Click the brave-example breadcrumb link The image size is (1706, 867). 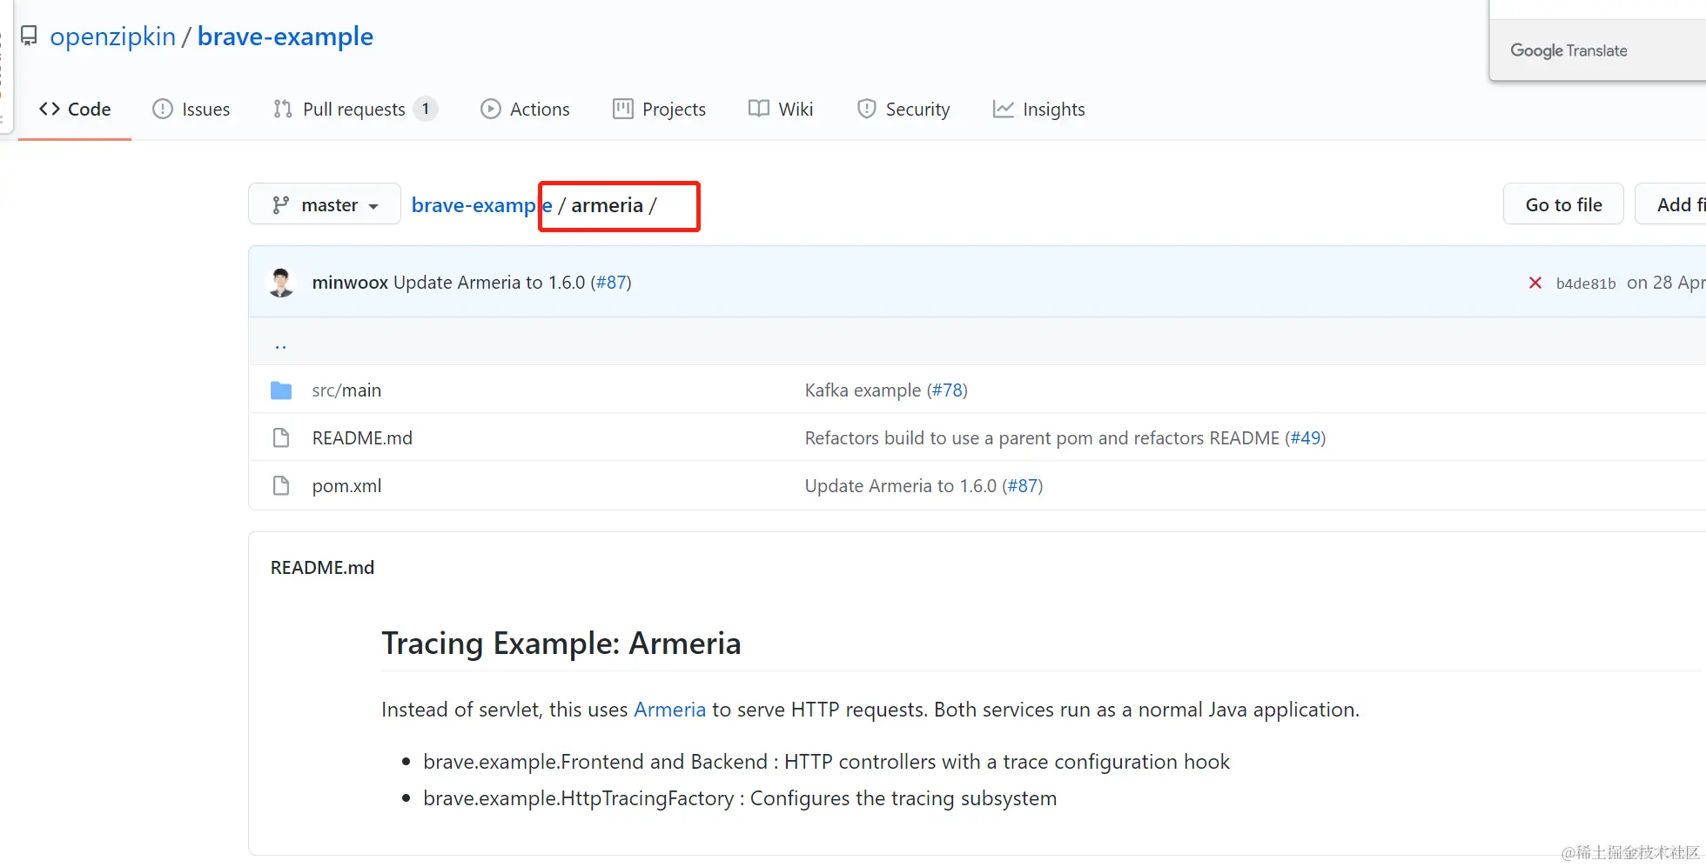[x=481, y=205]
